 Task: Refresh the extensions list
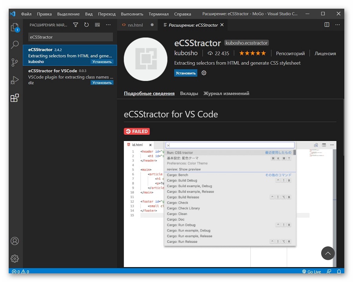(86, 25)
